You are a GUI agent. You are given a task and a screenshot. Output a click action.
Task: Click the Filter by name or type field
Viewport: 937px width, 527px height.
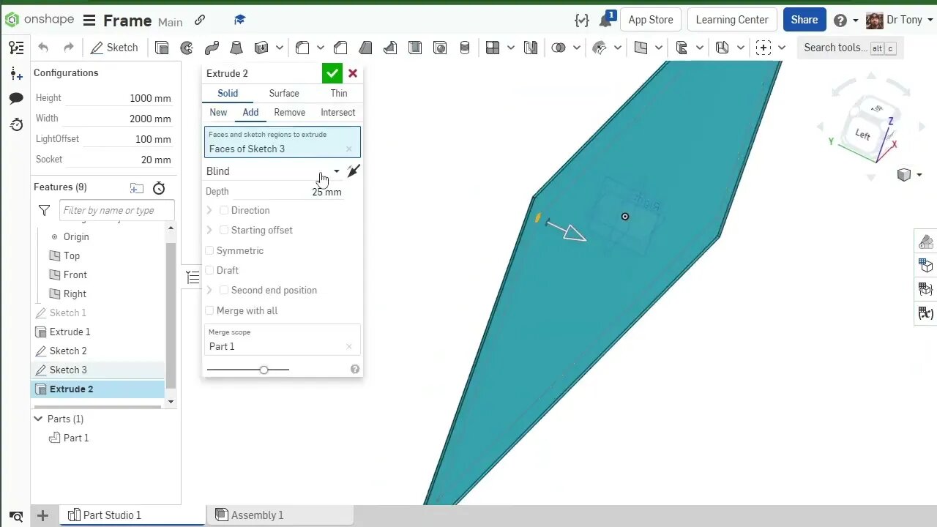(x=116, y=211)
